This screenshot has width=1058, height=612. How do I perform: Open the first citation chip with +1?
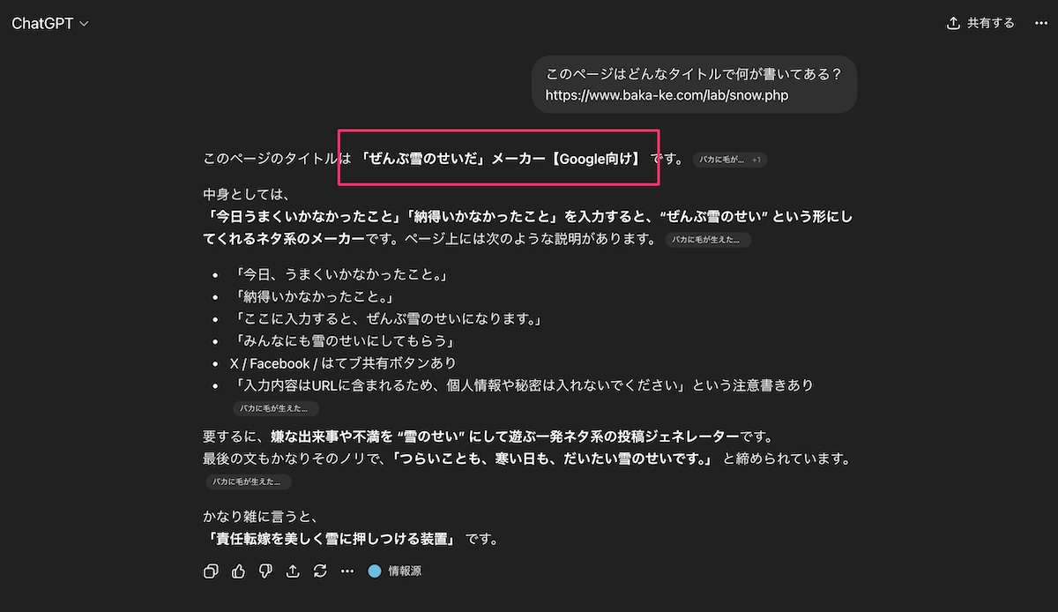click(x=723, y=160)
